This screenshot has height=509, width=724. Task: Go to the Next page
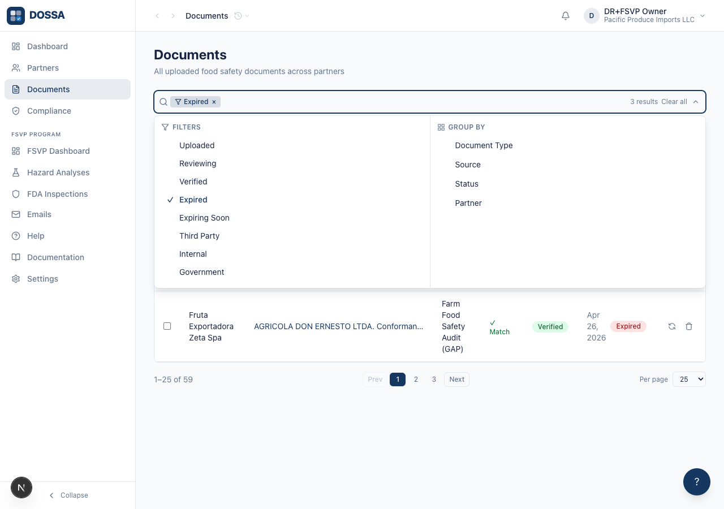[456, 379]
